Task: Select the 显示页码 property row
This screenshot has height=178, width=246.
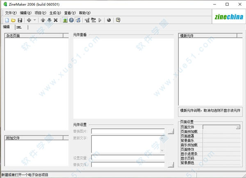Action: tap(210, 158)
